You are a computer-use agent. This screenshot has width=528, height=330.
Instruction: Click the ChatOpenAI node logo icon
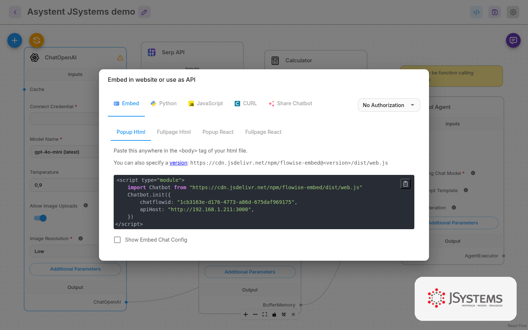35,58
